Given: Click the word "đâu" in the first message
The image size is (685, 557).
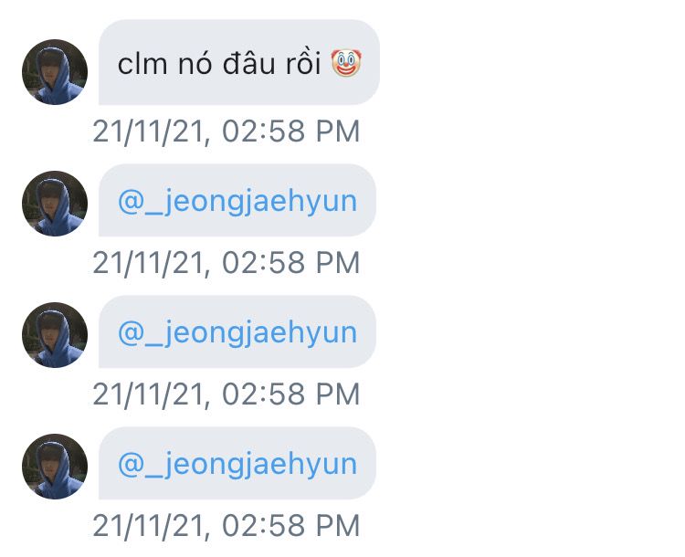Looking at the screenshot, I should click(x=249, y=64).
